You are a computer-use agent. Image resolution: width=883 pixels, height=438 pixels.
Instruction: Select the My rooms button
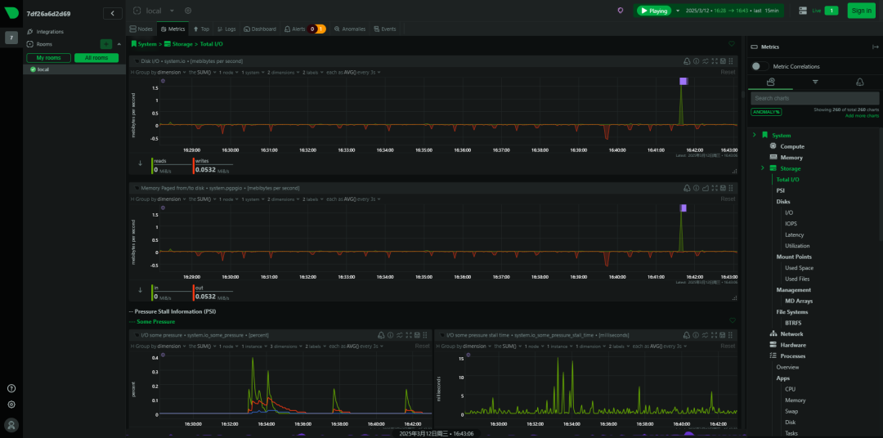48,58
